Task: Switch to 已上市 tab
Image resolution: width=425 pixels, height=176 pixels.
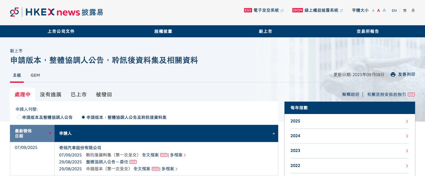Action: pyautogui.click(x=79, y=94)
